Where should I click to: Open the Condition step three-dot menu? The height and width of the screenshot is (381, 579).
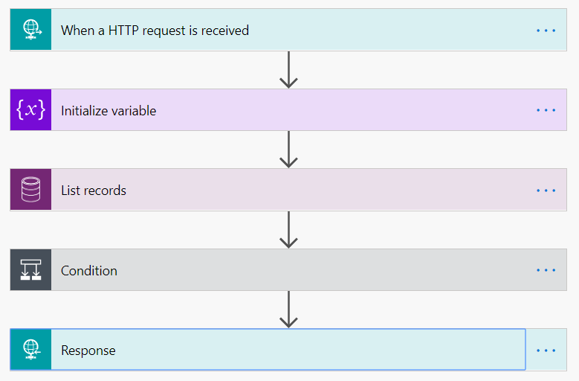[546, 270]
